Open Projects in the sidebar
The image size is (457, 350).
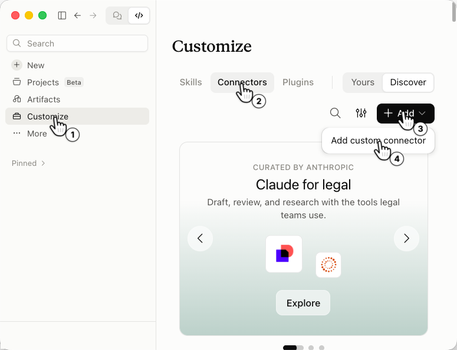(x=77, y=82)
